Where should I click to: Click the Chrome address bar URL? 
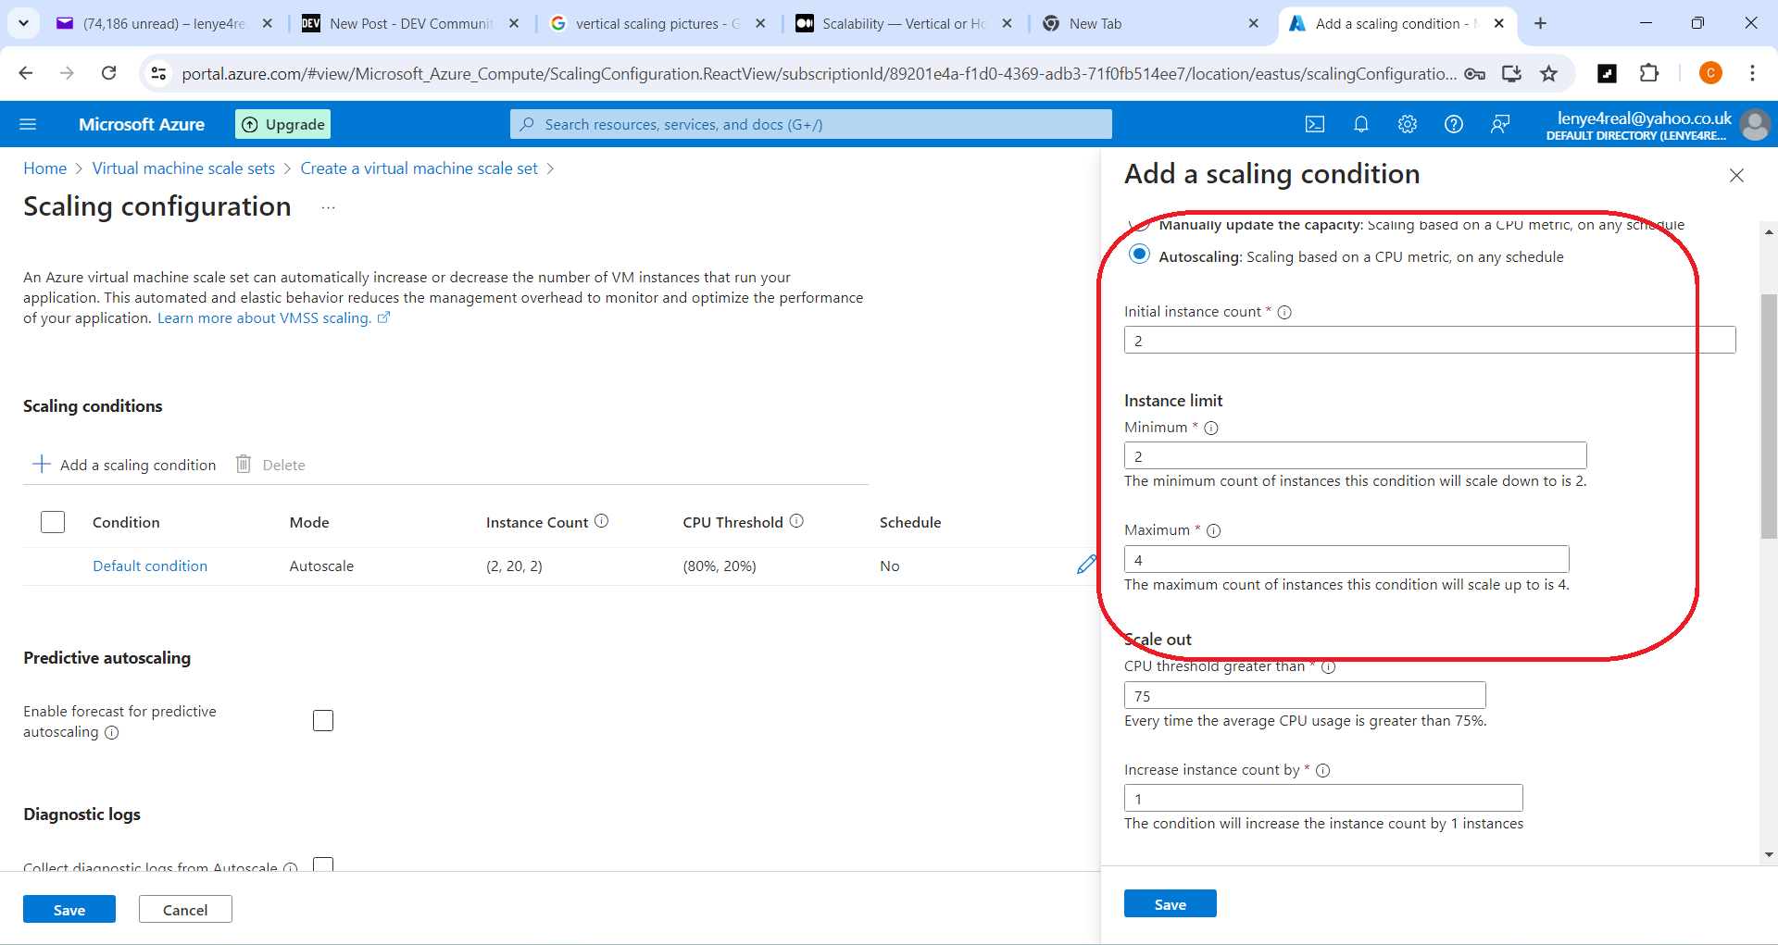click(x=820, y=73)
